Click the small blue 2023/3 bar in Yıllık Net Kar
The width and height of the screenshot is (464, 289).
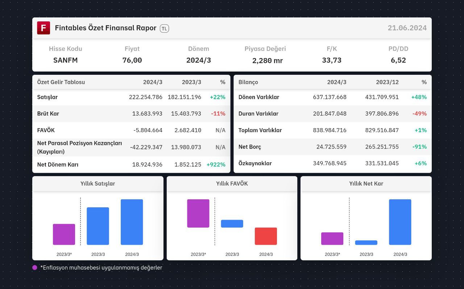(366, 243)
